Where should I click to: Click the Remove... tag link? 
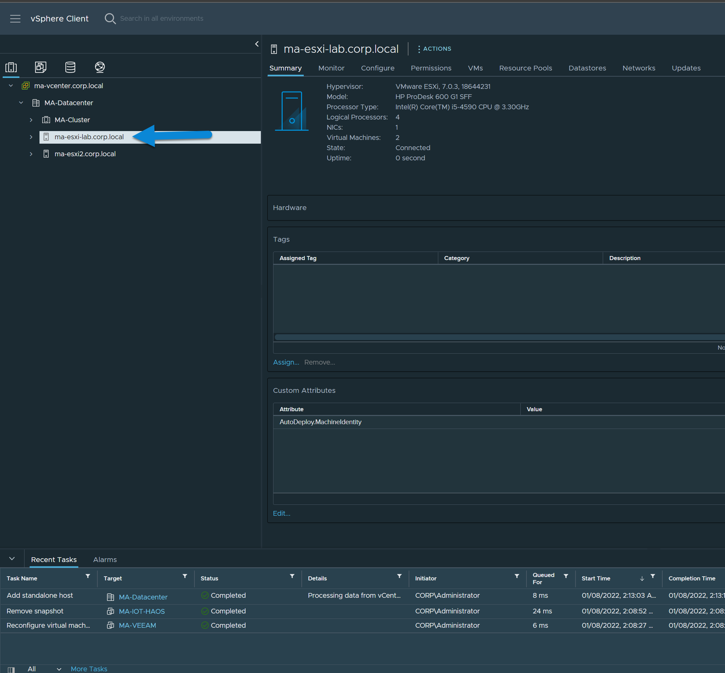click(319, 362)
